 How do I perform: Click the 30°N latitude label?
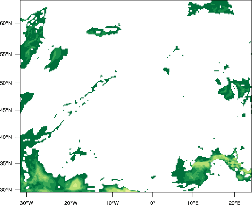point(6,190)
